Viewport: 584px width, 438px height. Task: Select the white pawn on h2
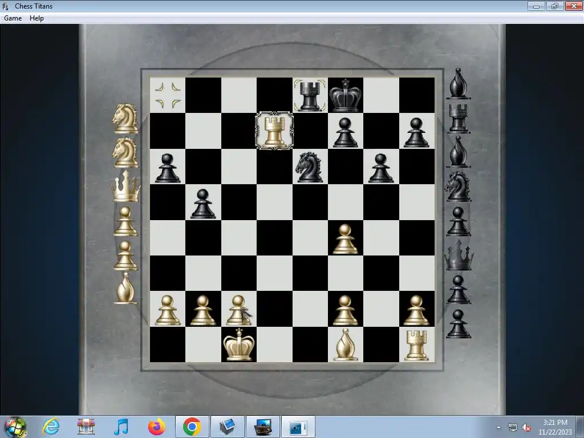click(416, 310)
